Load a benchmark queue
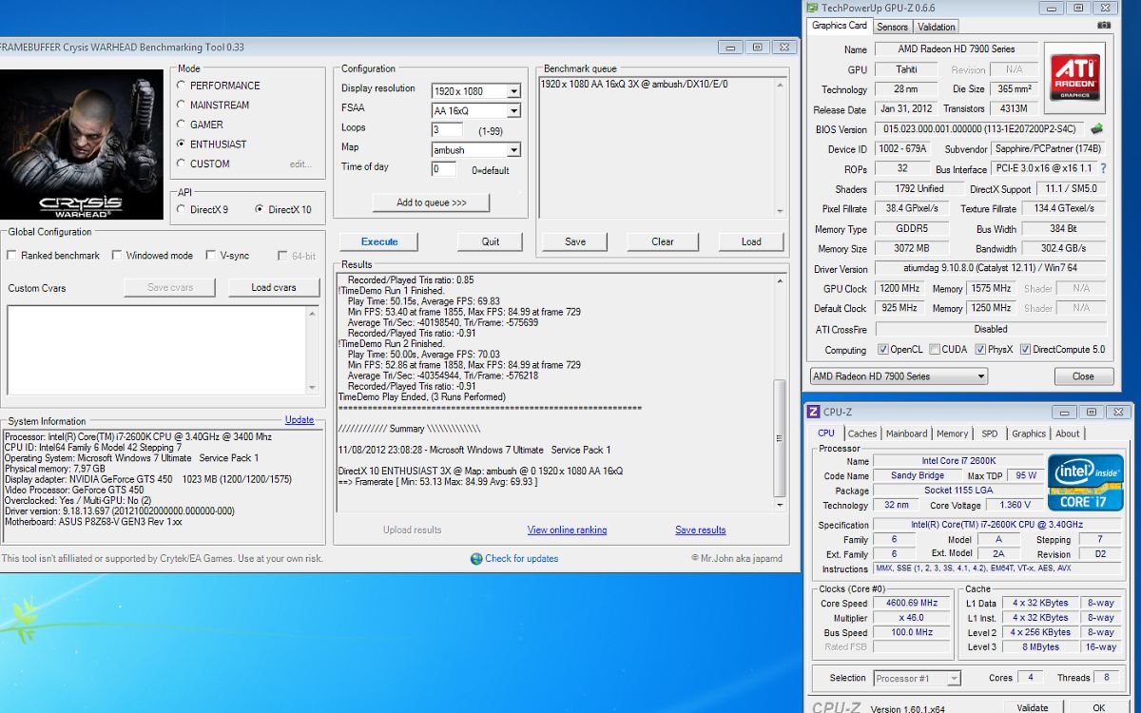This screenshot has height=713, width=1141. (751, 241)
